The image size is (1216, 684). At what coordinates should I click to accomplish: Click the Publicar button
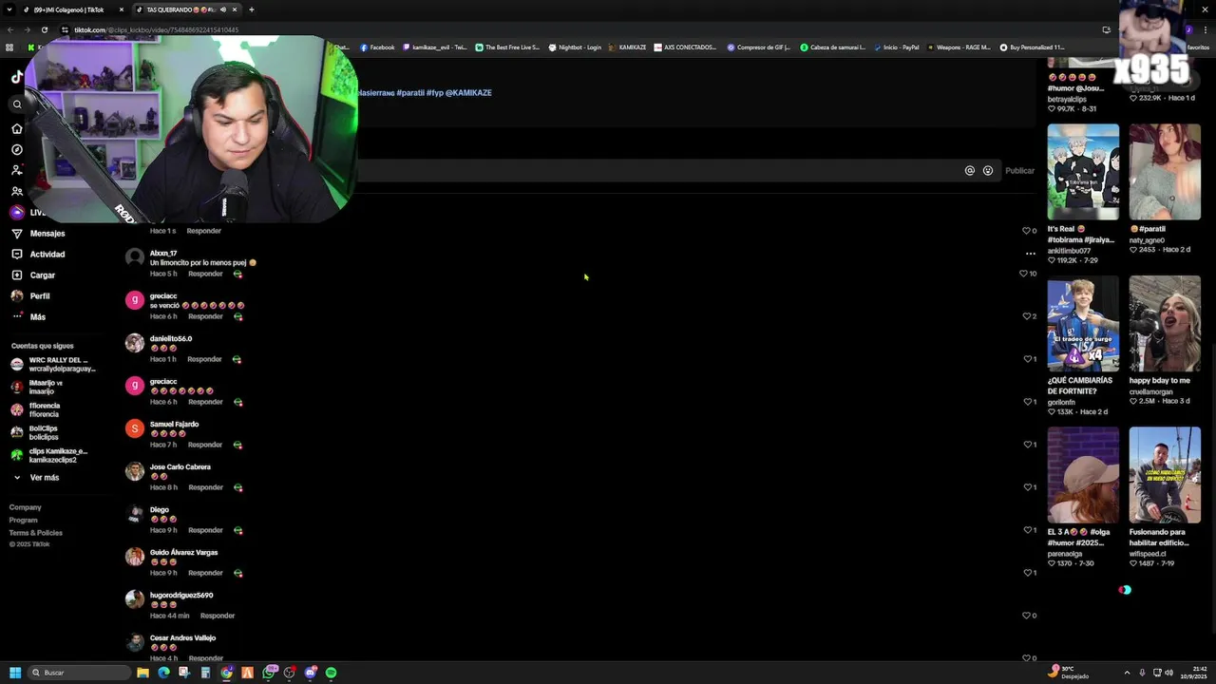[1019, 170]
